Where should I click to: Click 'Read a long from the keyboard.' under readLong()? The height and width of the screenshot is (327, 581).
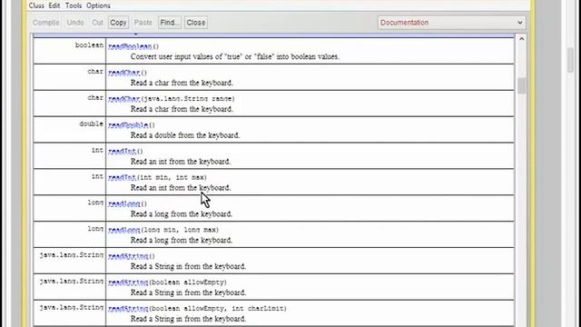coord(182,214)
